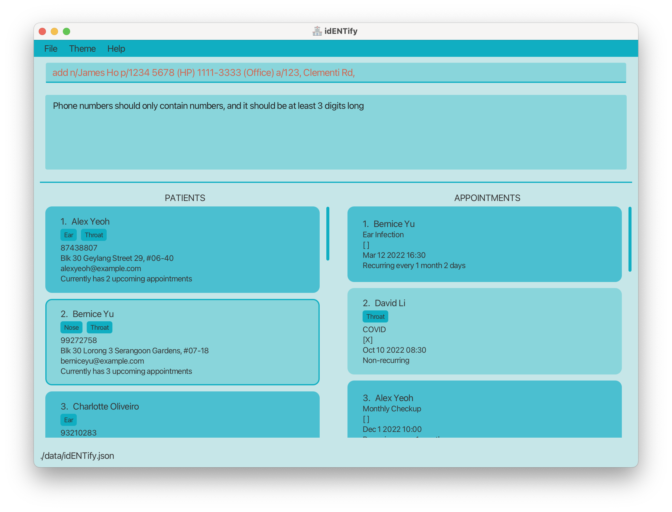Open the Help menu
This screenshot has height=512, width=672.
[x=116, y=49]
